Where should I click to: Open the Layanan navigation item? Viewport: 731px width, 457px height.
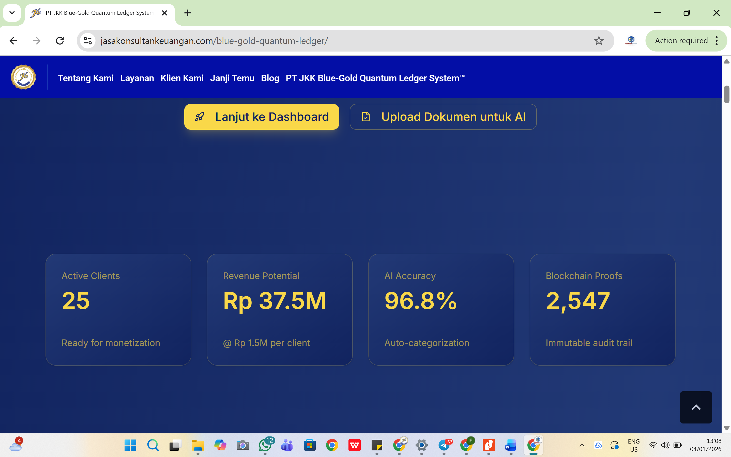point(137,78)
